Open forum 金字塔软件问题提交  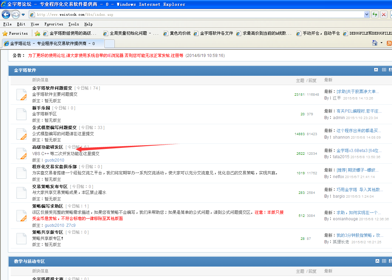[x=52, y=88]
